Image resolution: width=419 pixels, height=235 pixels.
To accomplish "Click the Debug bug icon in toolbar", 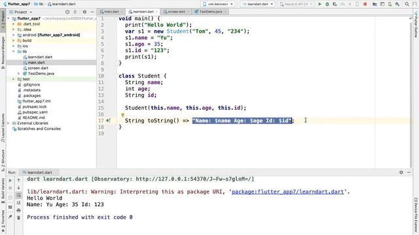I will click(x=327, y=4).
